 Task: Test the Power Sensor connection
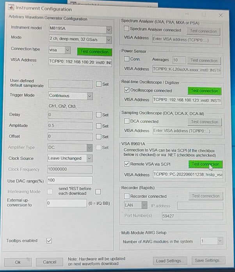click(204, 61)
